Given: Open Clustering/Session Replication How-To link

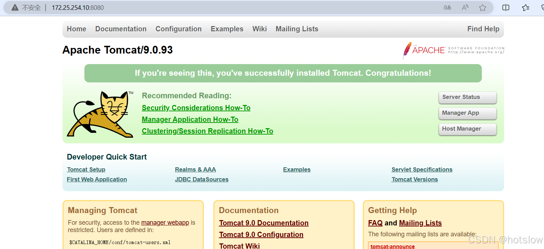Looking at the screenshot, I should 207,131.
